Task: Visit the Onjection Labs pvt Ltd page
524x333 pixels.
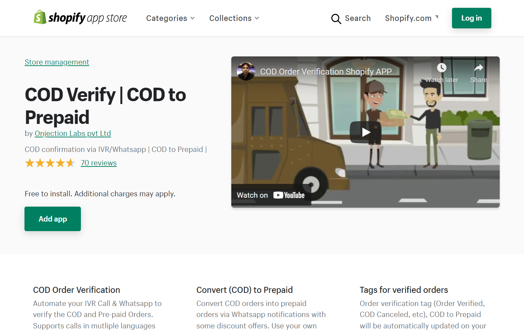Action: tap(73, 133)
